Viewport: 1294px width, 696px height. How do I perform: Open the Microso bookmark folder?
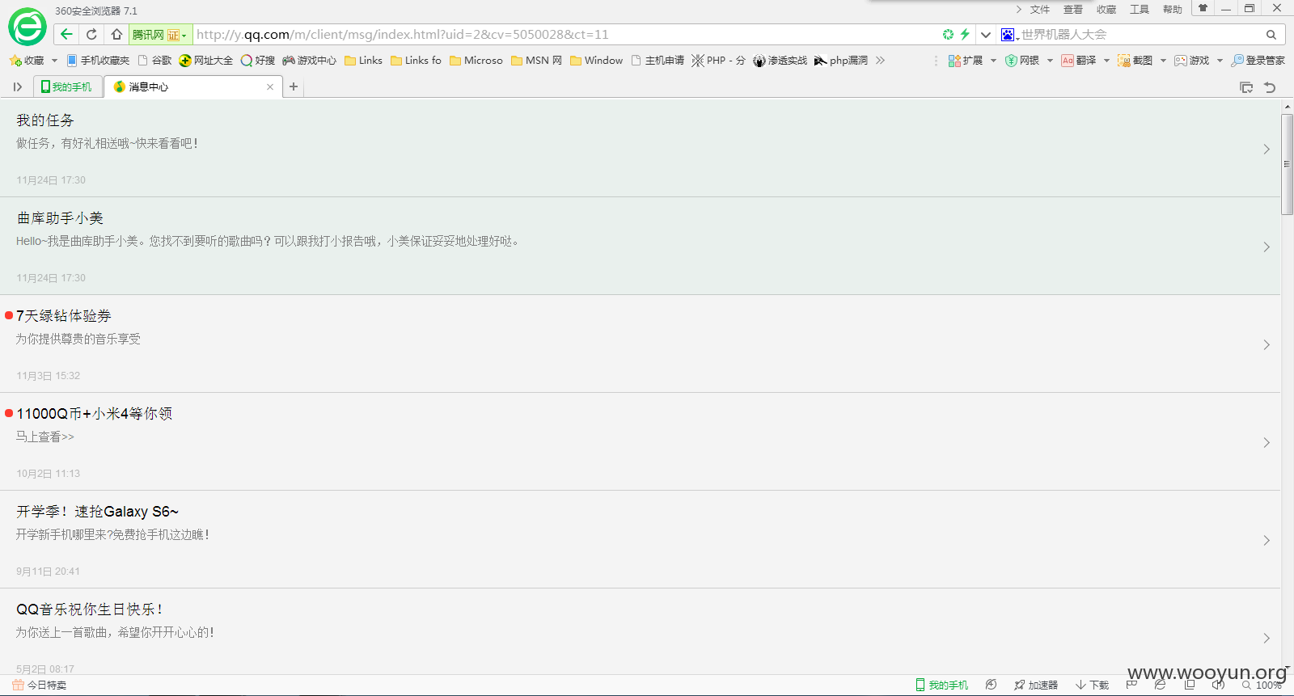coord(476,61)
